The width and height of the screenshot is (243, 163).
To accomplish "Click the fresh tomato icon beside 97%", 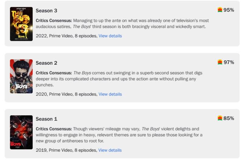I will click(x=220, y=62).
